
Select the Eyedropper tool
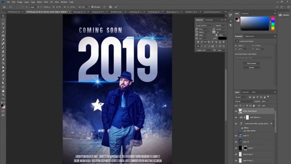tap(3, 40)
